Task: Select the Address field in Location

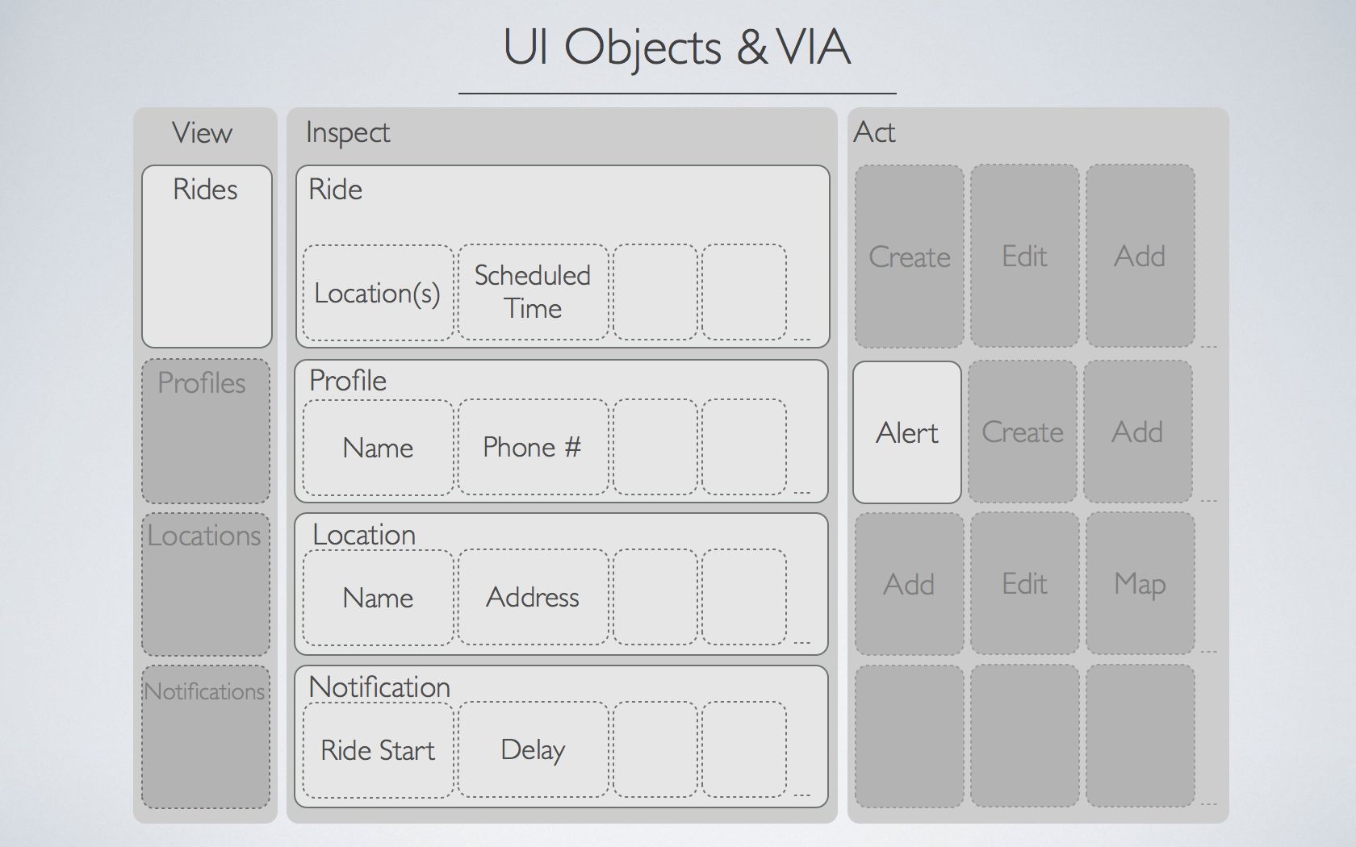Action: point(533,597)
